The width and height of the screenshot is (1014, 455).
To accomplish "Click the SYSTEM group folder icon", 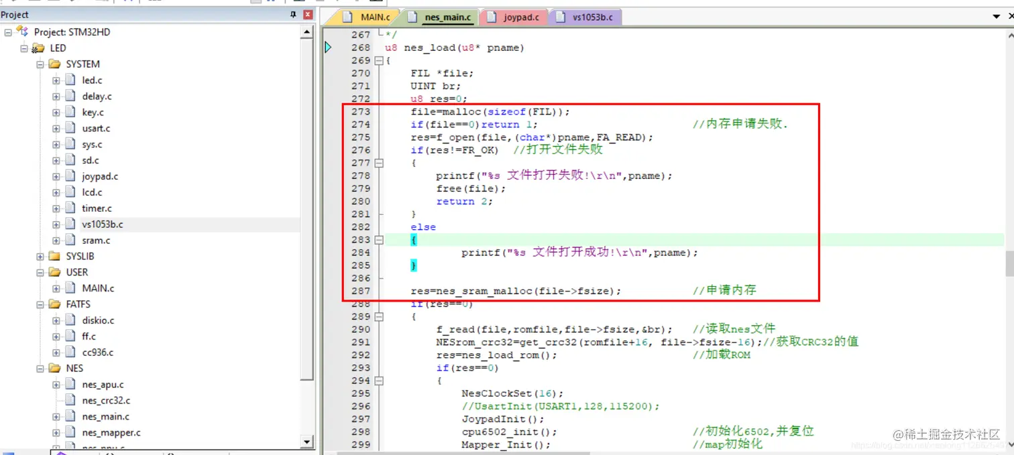I will (54, 64).
